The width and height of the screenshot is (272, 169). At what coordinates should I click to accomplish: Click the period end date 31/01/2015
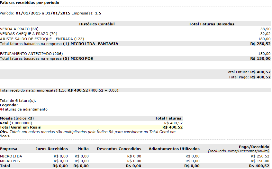58,13
